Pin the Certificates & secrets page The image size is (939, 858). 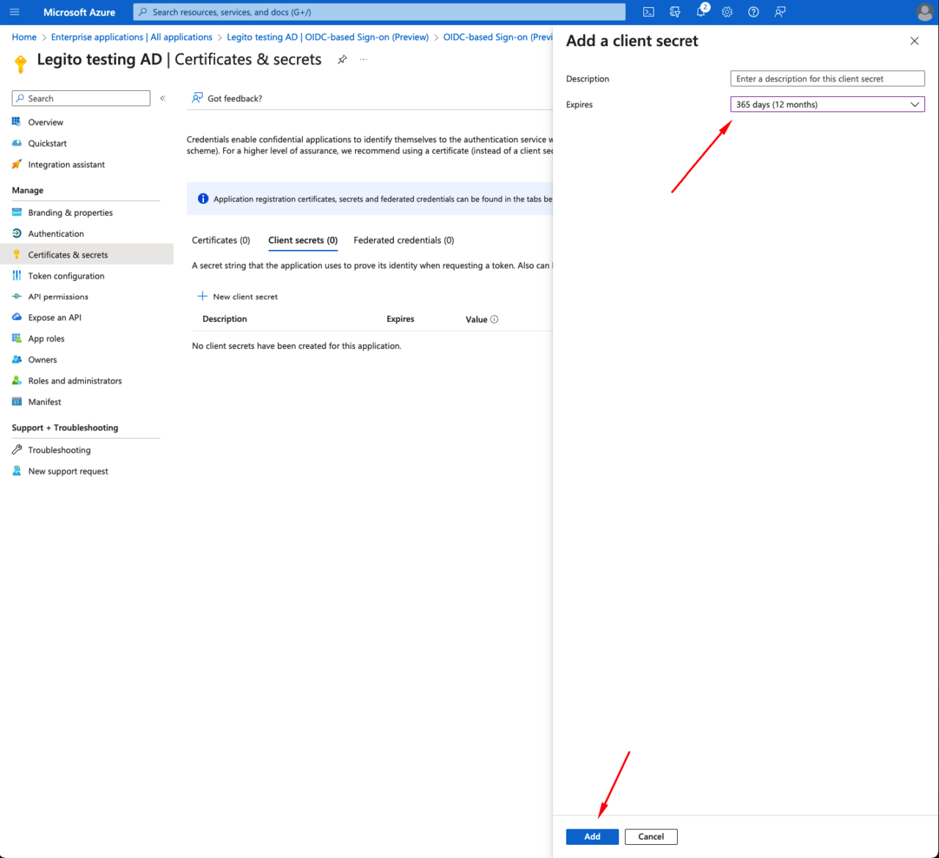coord(342,60)
